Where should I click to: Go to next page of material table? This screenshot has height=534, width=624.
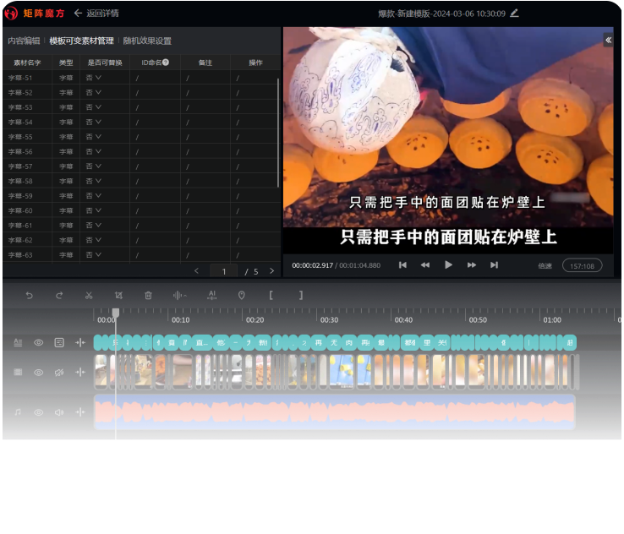coord(271,270)
